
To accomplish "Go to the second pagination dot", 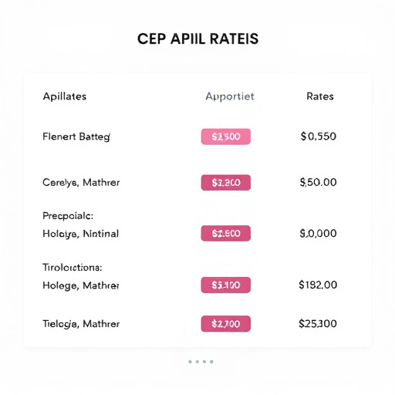I will (x=197, y=362).
